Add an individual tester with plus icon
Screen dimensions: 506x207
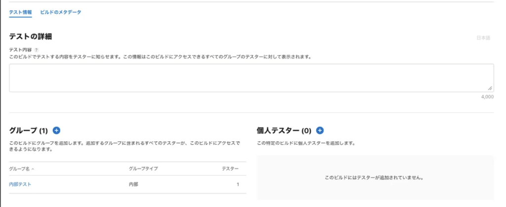pyautogui.click(x=320, y=130)
